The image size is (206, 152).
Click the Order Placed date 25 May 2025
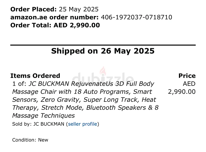[79, 9]
